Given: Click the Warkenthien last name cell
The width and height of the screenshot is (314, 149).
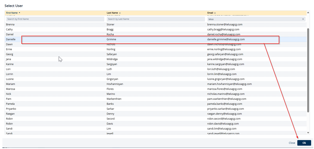Looking at the screenshot, I should pyautogui.click(x=114, y=99).
